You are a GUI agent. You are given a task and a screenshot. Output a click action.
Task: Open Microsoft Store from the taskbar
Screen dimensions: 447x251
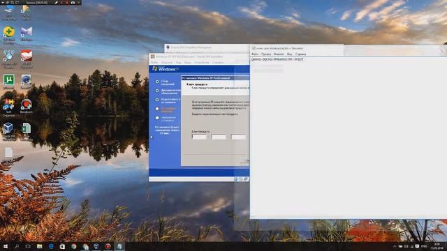pos(62,246)
